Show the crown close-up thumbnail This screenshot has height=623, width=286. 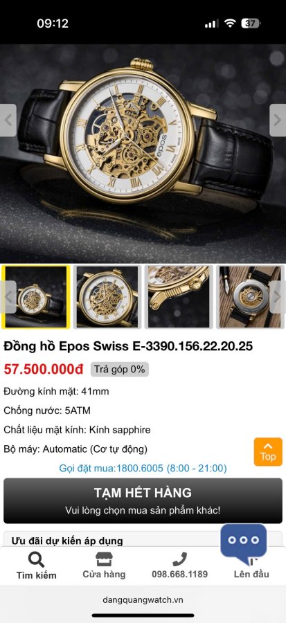[x=179, y=297]
